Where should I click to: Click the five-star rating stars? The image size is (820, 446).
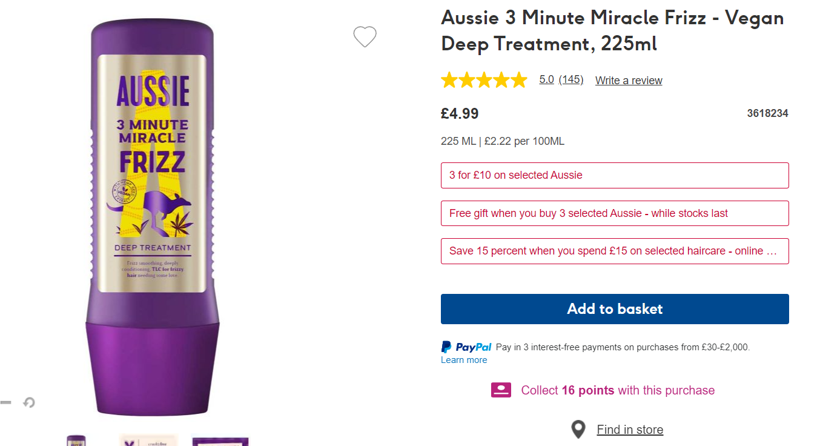(484, 80)
